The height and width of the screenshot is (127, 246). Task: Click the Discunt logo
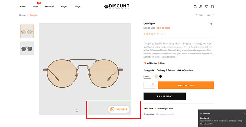point(117,6)
